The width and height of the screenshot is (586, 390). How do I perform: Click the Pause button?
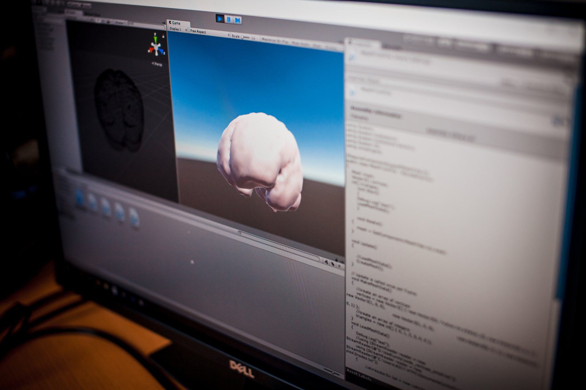pyautogui.click(x=229, y=19)
